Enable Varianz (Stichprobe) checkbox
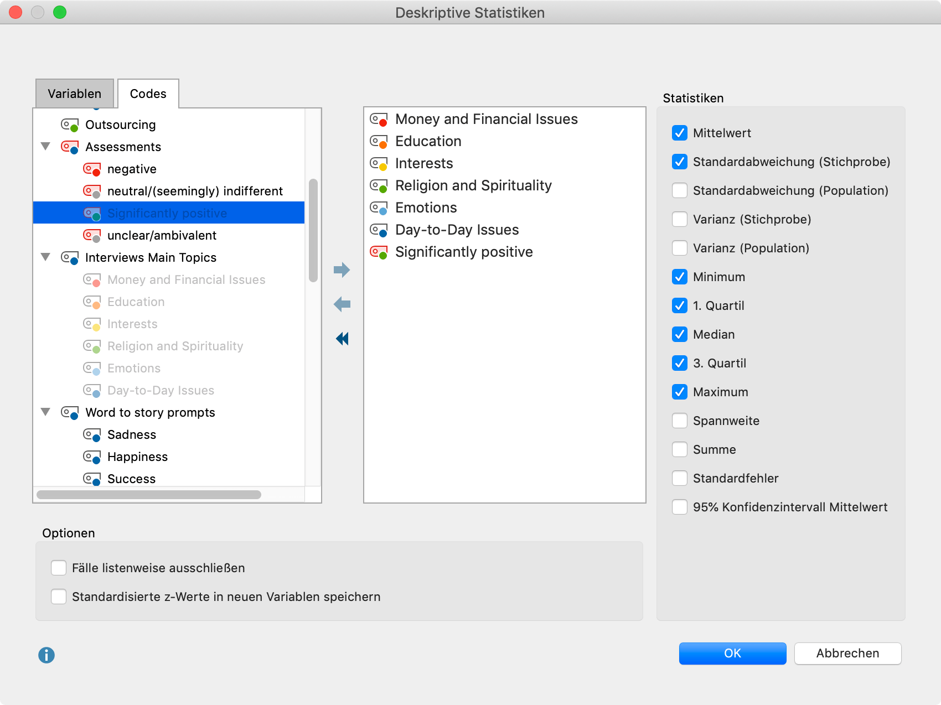This screenshot has height=705, width=941. [x=680, y=219]
